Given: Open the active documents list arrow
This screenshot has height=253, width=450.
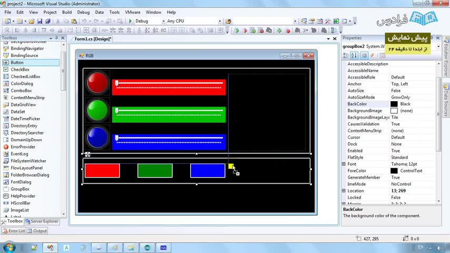Looking at the screenshot, I should coord(328,38).
